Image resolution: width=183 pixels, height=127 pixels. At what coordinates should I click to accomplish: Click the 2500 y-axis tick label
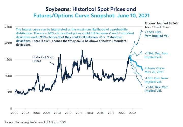click(x=8, y=27)
